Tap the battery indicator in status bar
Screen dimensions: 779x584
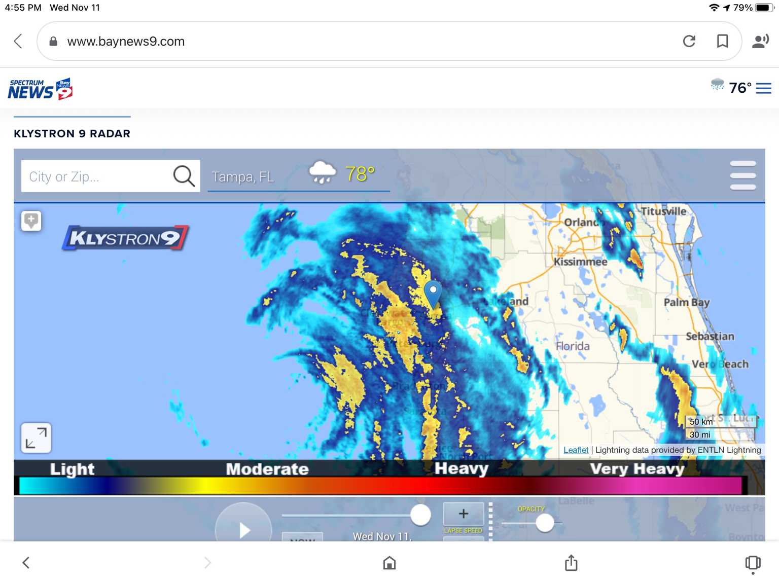[x=764, y=8]
